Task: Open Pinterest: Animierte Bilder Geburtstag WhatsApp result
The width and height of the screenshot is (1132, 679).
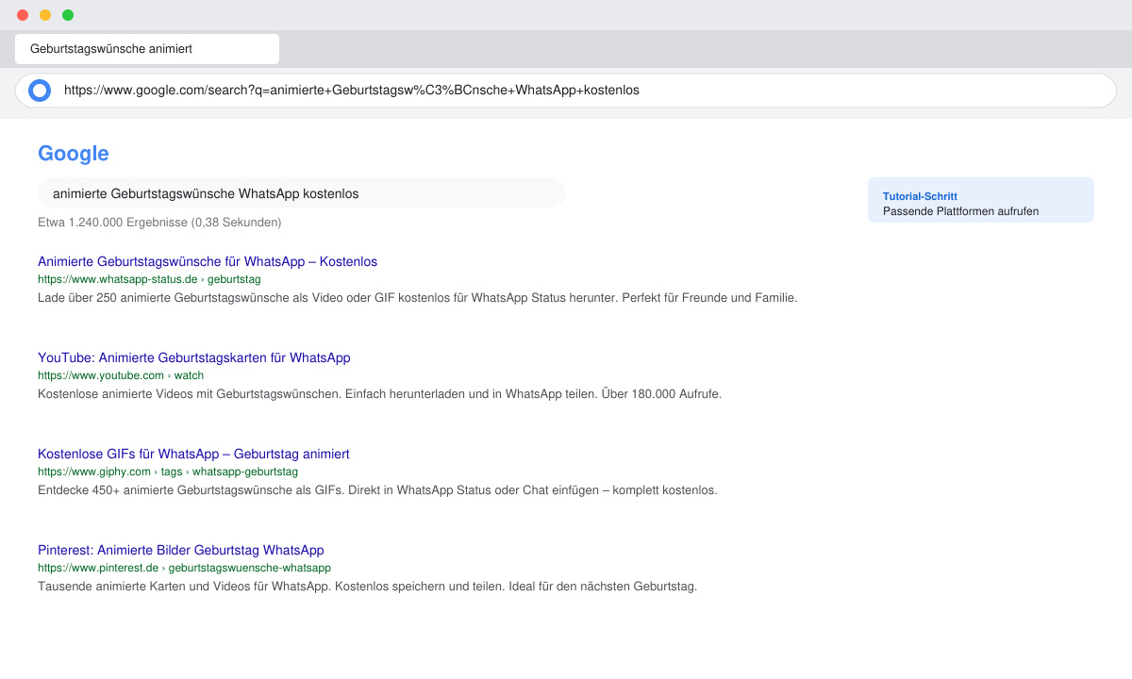Action: pos(181,550)
